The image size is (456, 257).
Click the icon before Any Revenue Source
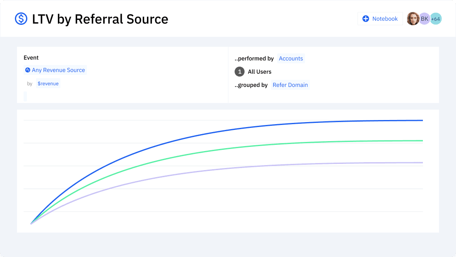click(27, 70)
